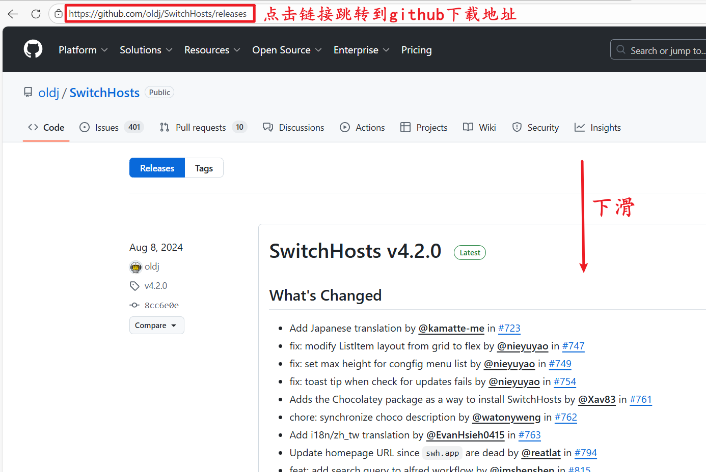Click the browser address bar URL

point(158,14)
